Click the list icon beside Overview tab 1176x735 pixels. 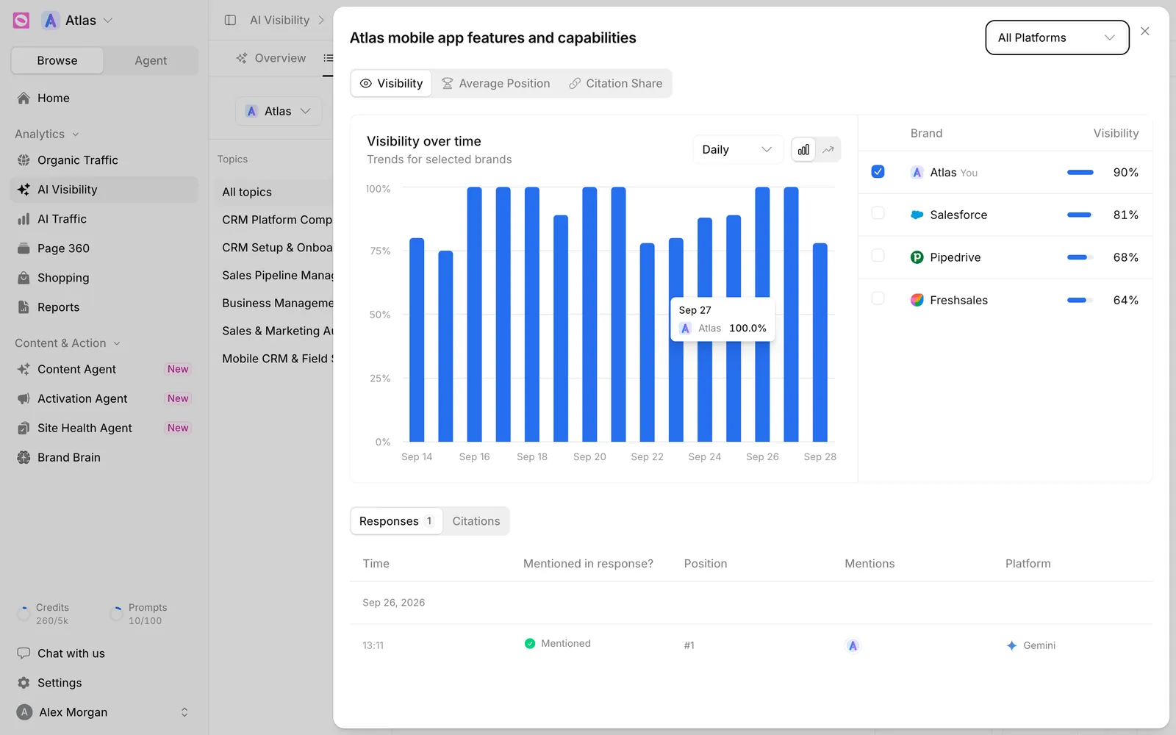pyautogui.click(x=329, y=58)
